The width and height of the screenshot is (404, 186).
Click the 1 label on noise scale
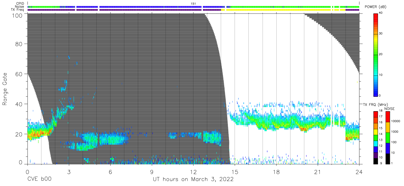[x=392, y=163]
